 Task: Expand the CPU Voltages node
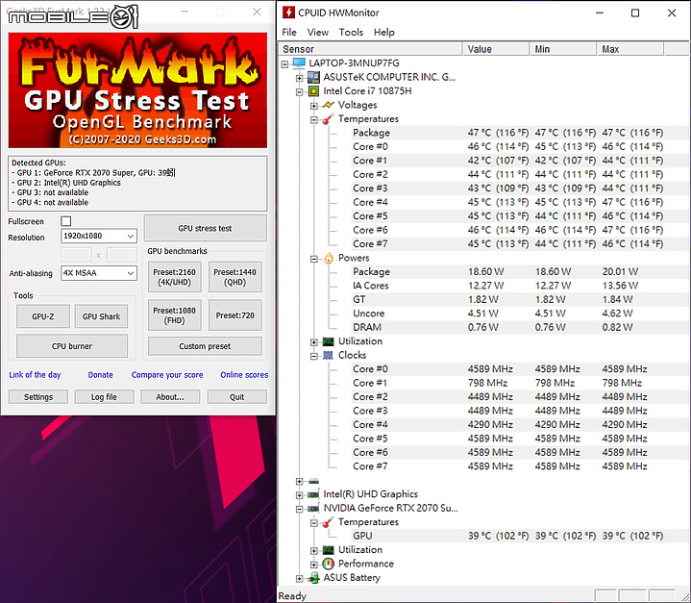click(314, 106)
